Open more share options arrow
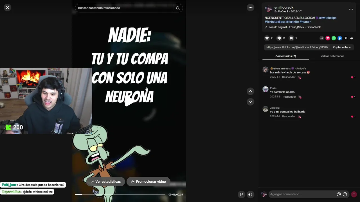Screen dimensions: 360x202 (x=352, y=38)
